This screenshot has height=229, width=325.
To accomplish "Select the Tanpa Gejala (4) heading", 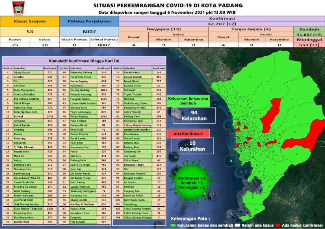I will click(251, 29).
